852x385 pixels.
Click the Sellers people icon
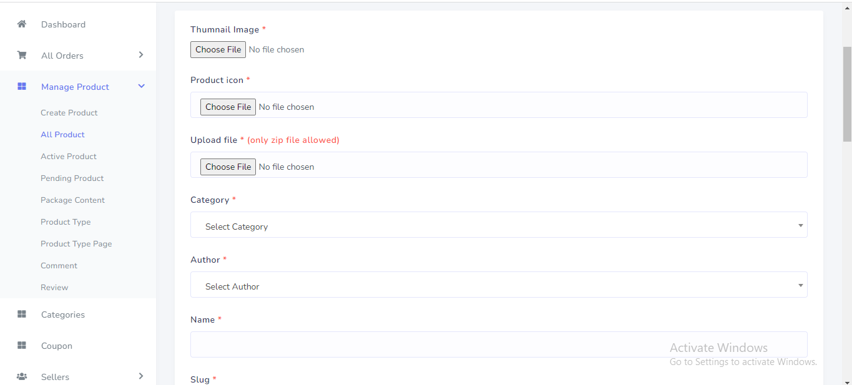pos(22,377)
